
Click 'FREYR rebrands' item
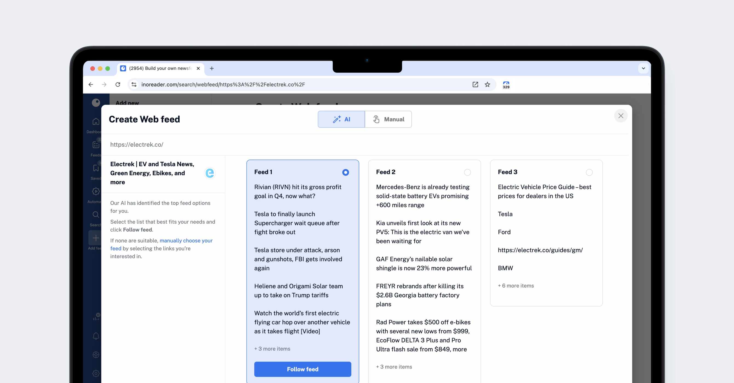(x=420, y=295)
